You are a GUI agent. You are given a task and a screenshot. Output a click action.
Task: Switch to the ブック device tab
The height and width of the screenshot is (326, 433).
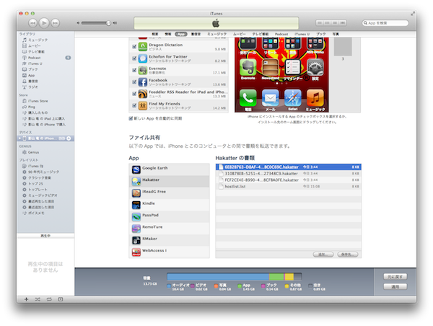point(321,34)
